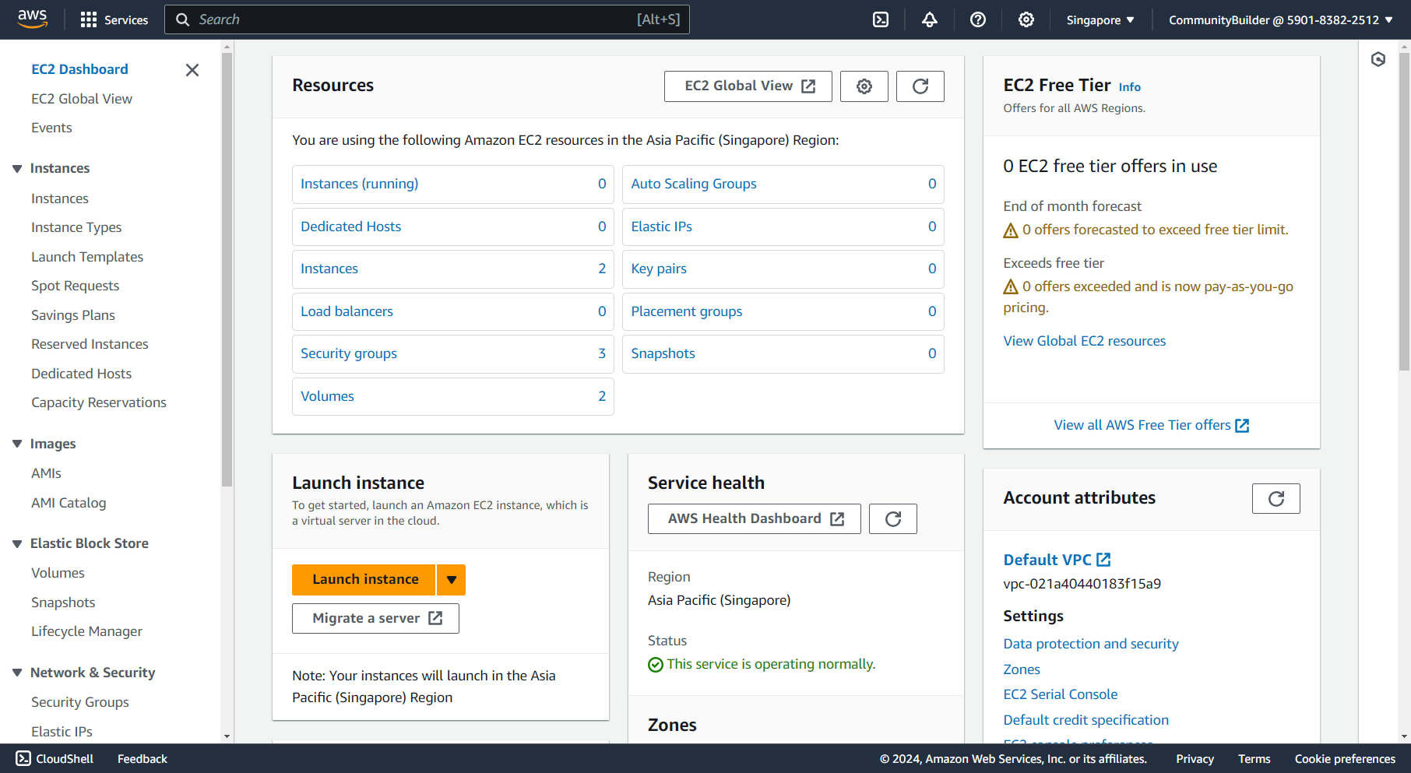Open the Singapore region dropdown
The width and height of the screenshot is (1411, 773).
pyautogui.click(x=1100, y=20)
